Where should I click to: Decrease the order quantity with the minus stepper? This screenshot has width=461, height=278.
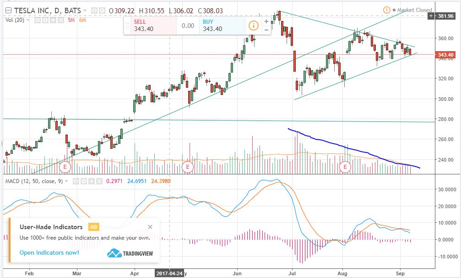tap(266, 30)
